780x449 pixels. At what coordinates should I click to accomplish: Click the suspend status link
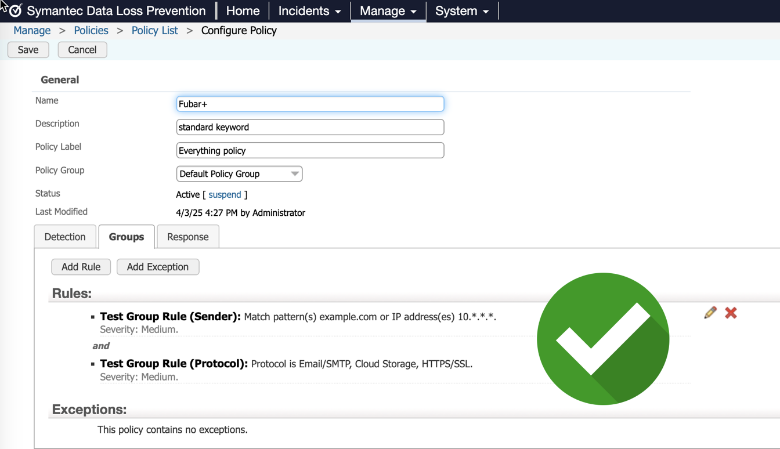pos(225,195)
